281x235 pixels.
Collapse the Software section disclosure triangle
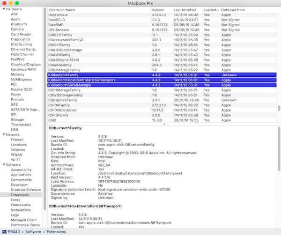pyautogui.click(x=3, y=165)
